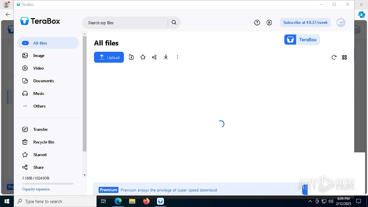Click the volume speaker tray icon
Screen dimensions: 368x207
coord(331,201)
